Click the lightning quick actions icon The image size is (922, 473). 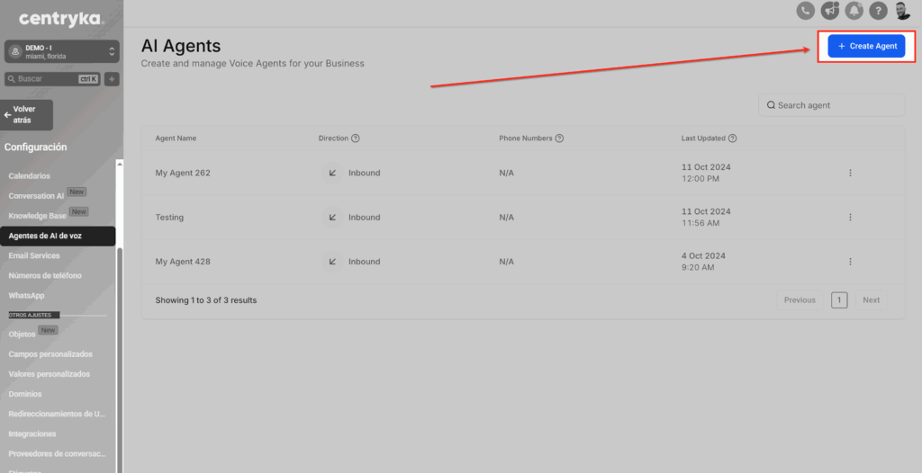[x=112, y=79]
